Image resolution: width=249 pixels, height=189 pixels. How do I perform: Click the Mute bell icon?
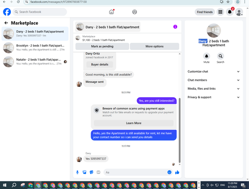point(207,56)
